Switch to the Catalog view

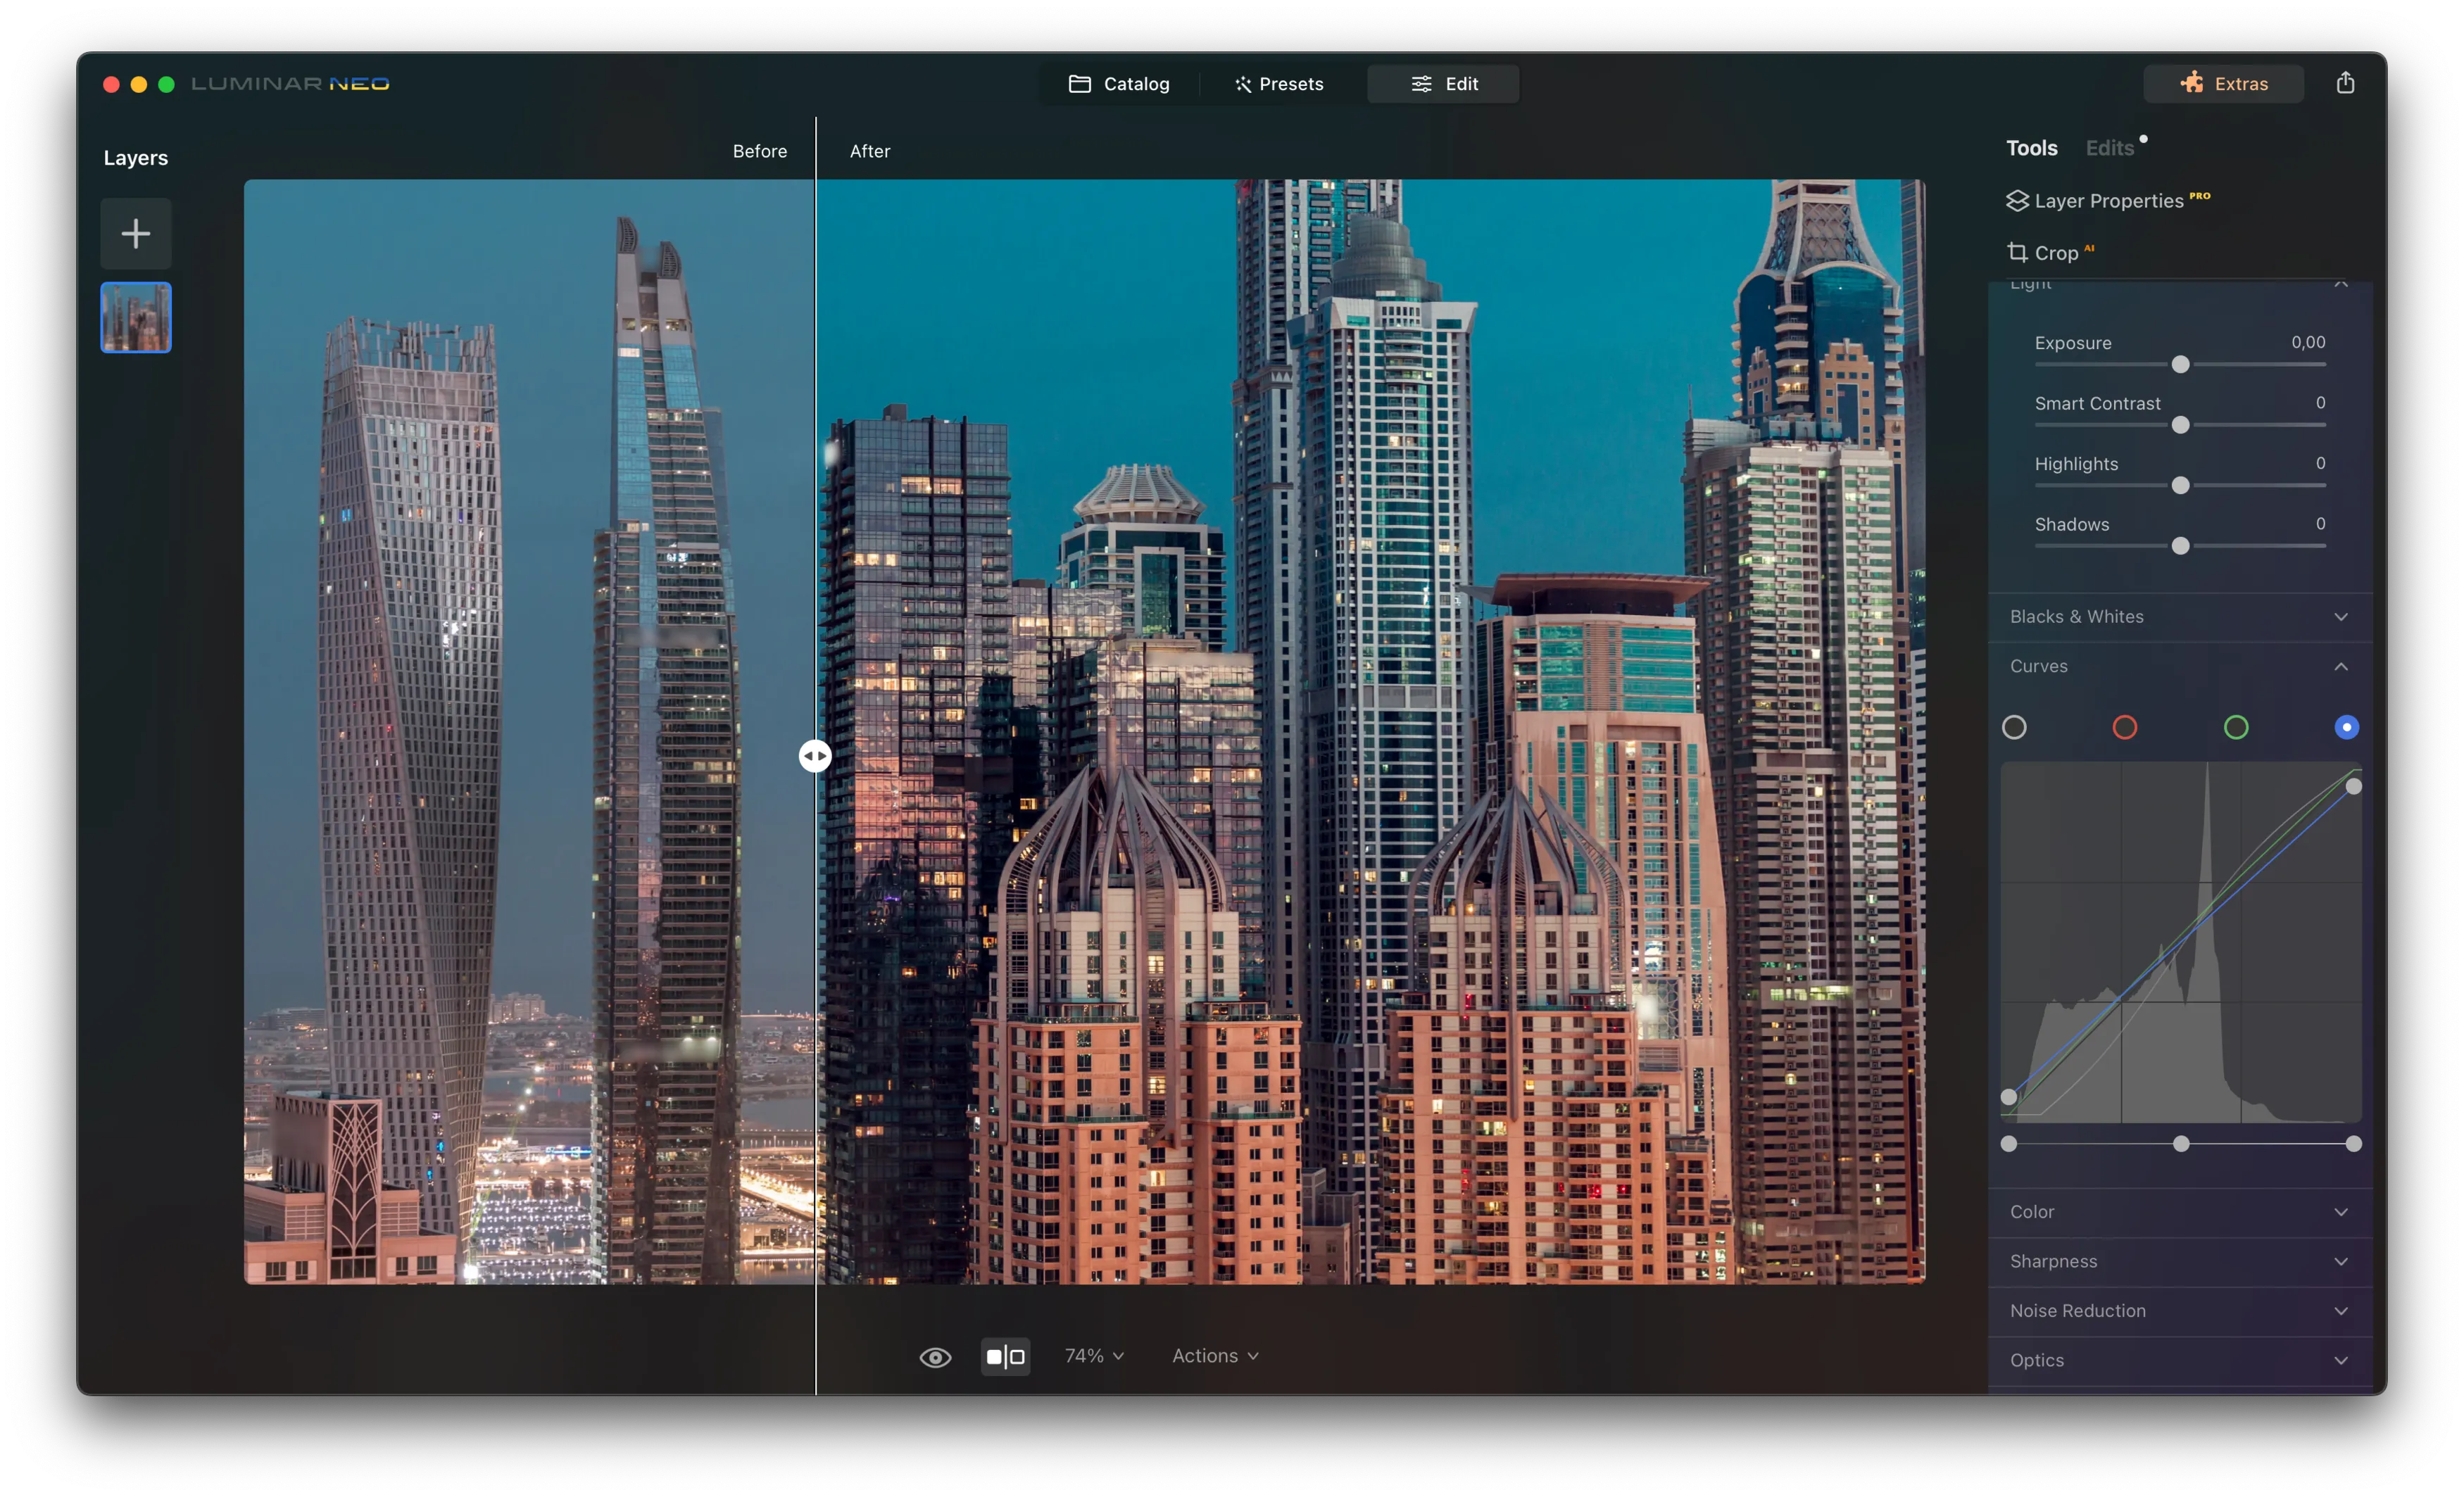1119,83
